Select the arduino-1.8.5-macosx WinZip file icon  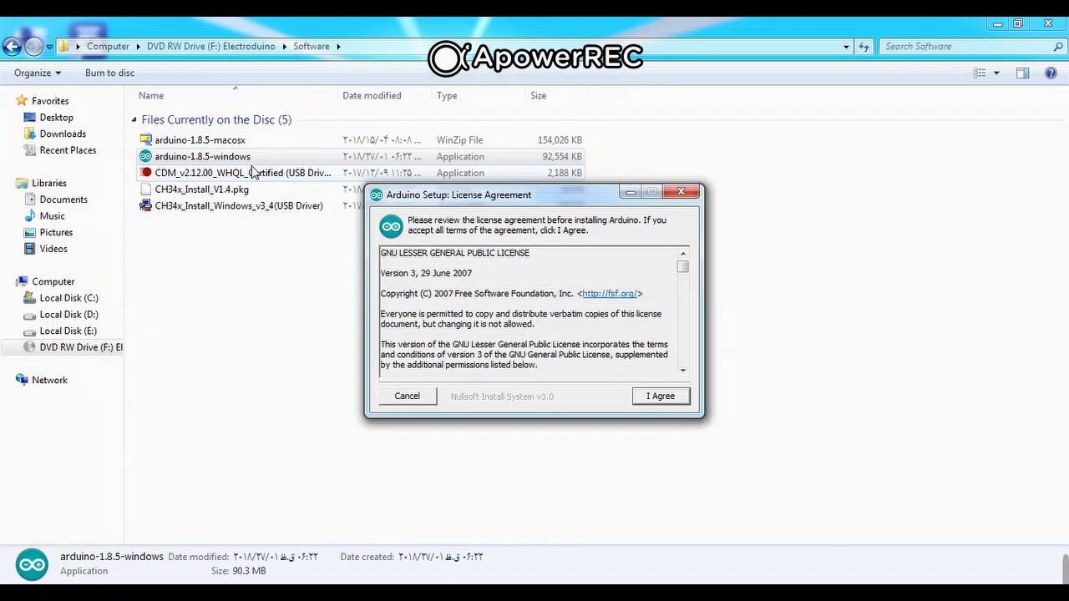pyautogui.click(x=146, y=140)
